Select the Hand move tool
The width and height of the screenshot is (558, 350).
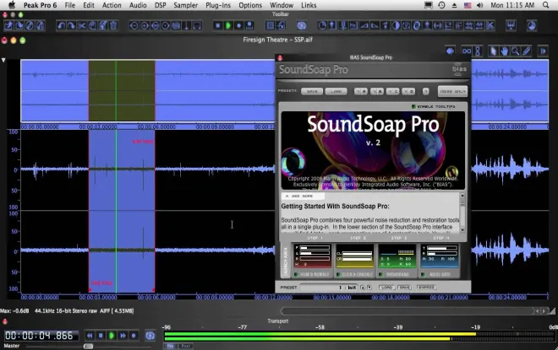(x=504, y=51)
